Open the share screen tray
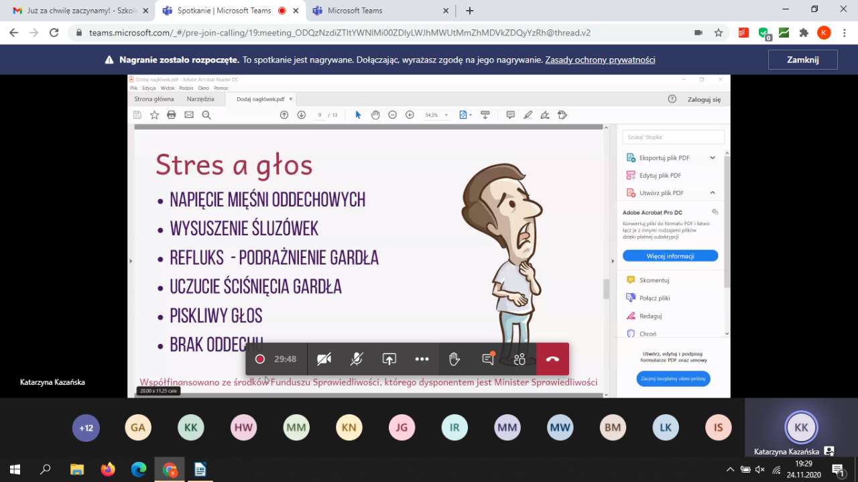Image resolution: width=858 pixels, height=482 pixels. [389, 359]
